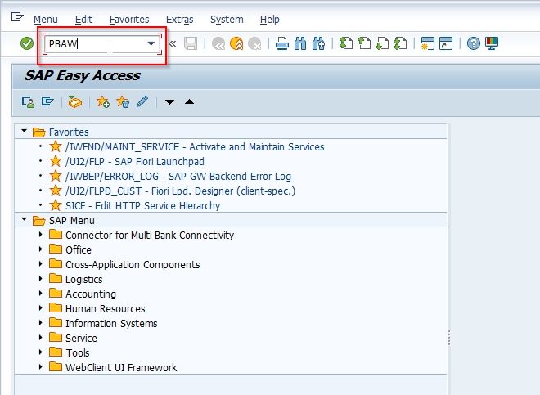The image size is (540, 395).
Task: Open /IWBEP/ERROR_LOG SAP GW Backend Error Log
Action: 178,177
